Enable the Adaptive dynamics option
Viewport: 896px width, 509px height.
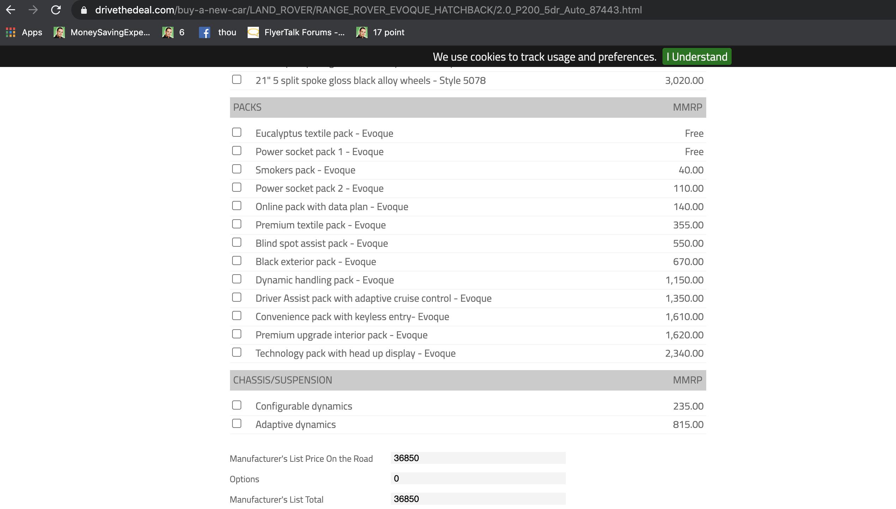point(237,423)
